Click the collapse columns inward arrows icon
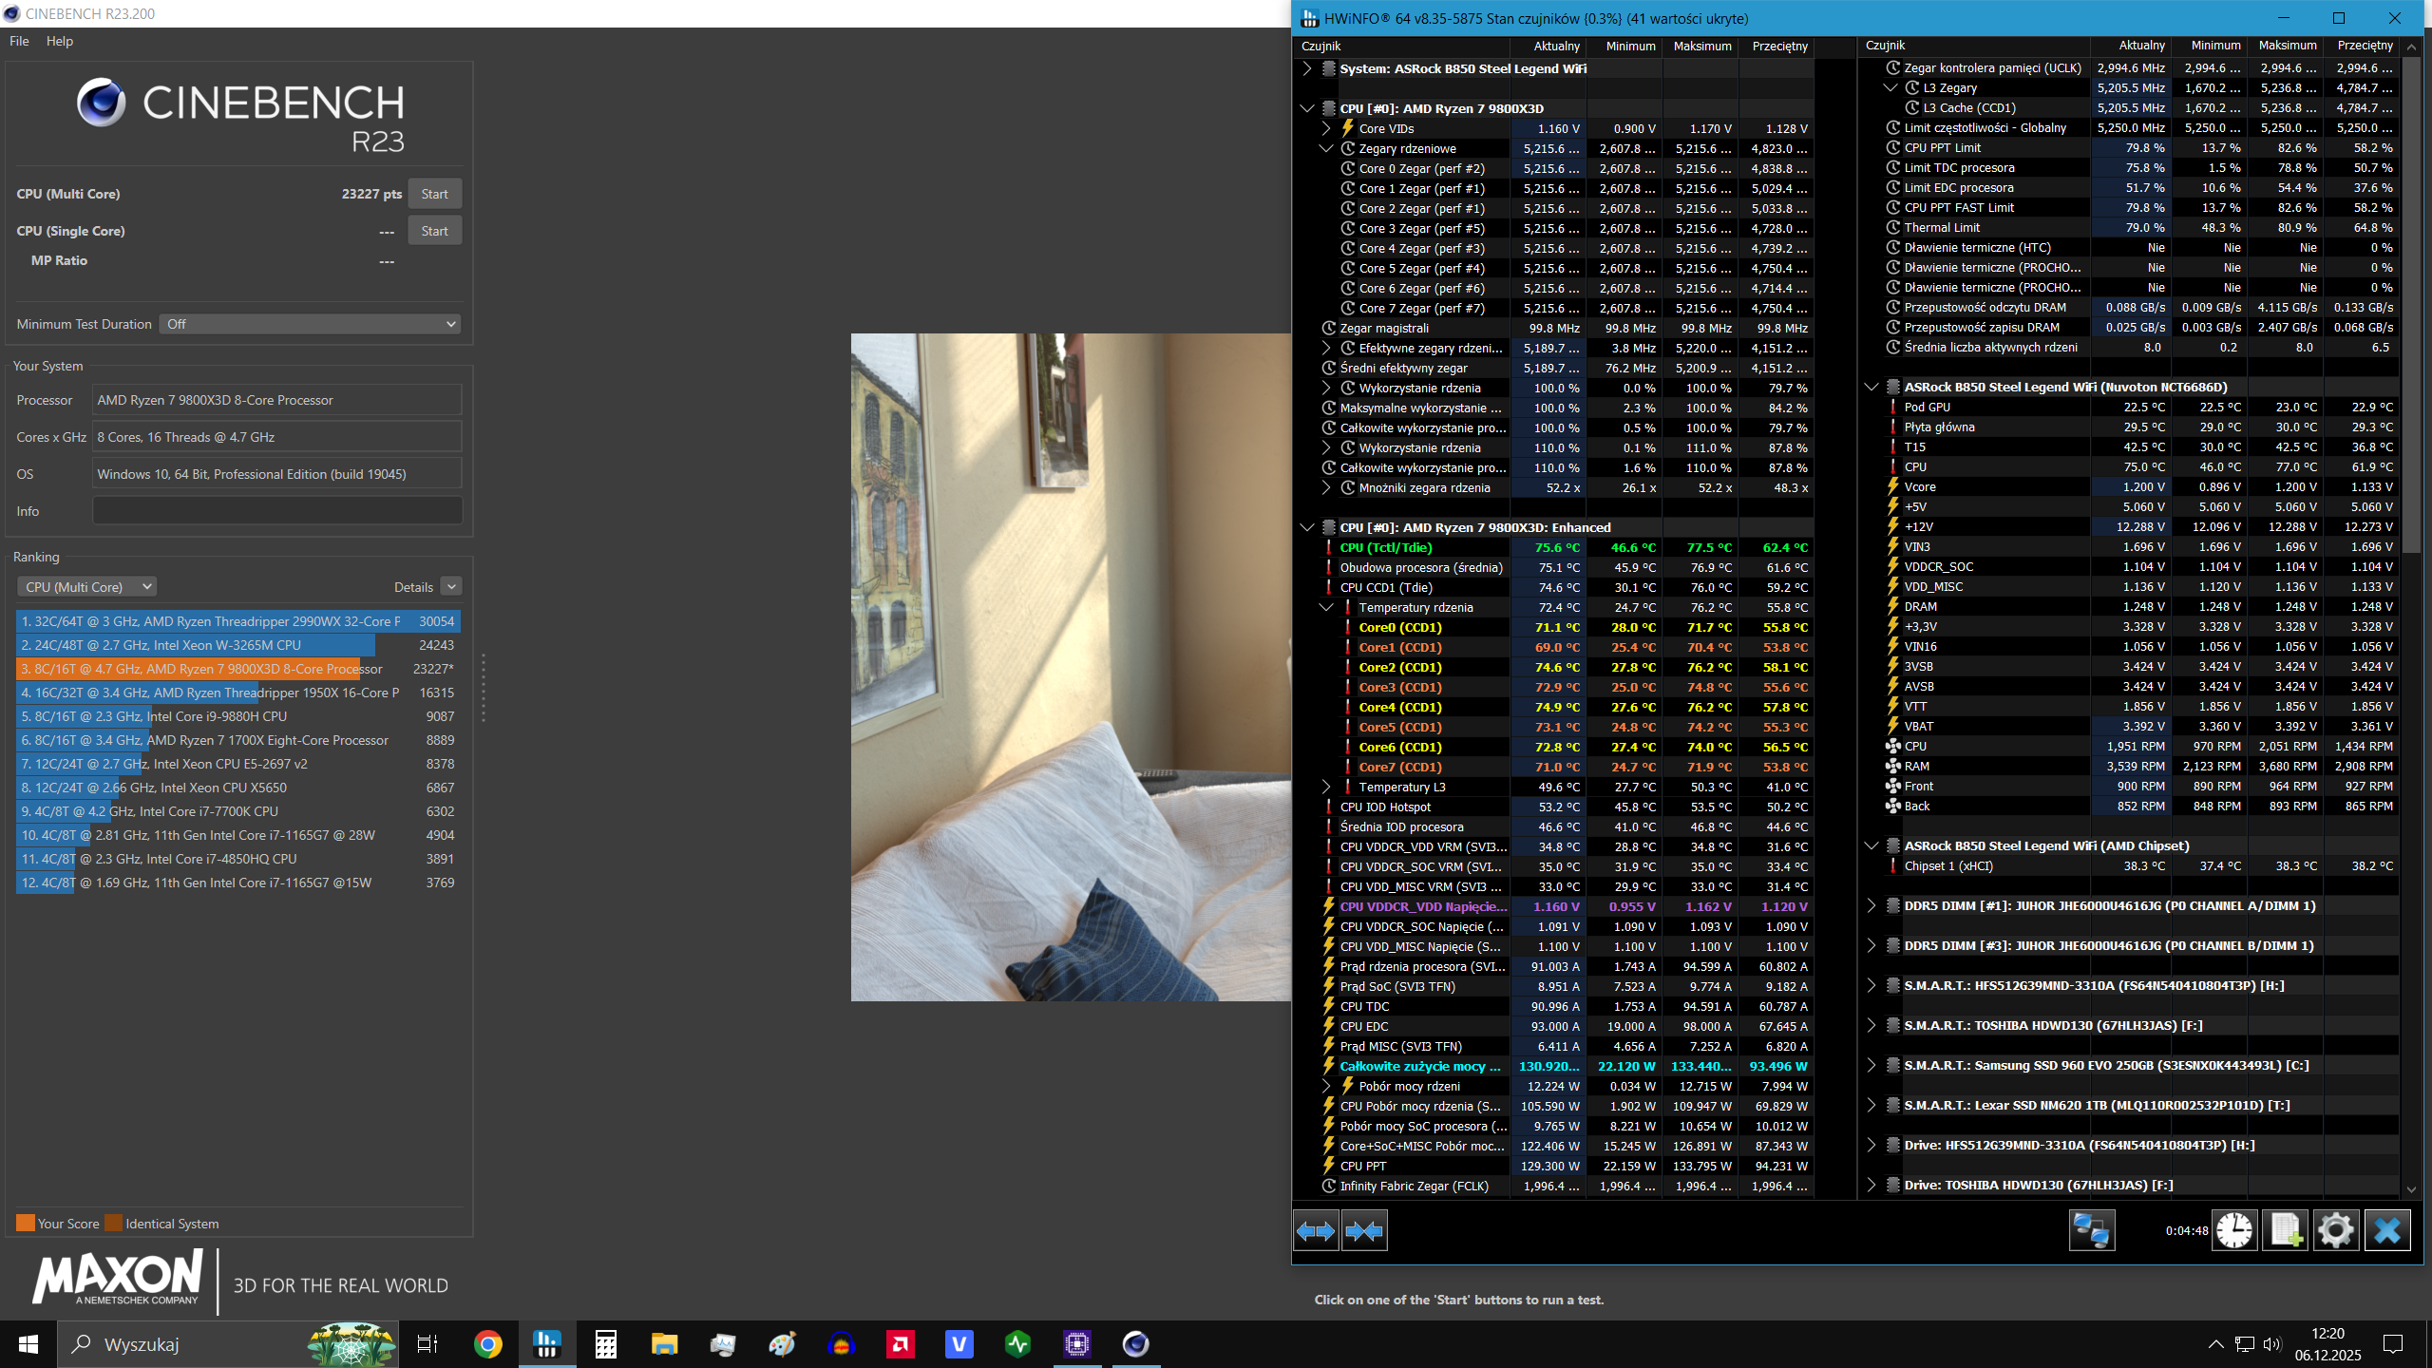The height and width of the screenshot is (1368, 2432). coord(1364,1231)
